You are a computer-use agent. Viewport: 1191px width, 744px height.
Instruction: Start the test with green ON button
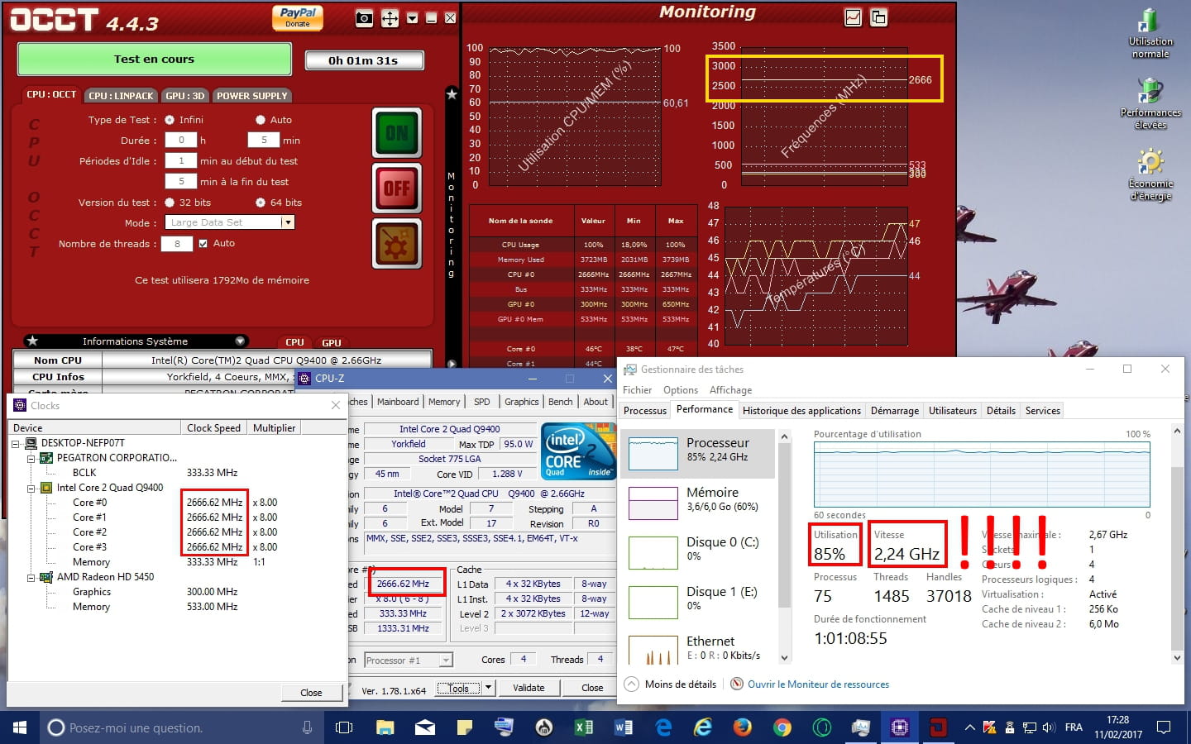[x=397, y=132]
